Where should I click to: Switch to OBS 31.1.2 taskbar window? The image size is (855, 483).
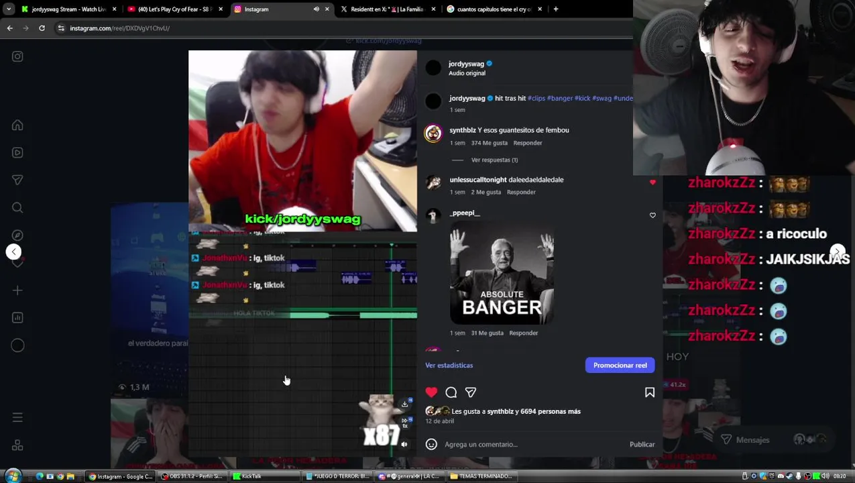pos(194,476)
